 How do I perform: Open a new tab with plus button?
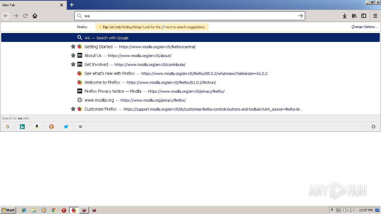[72, 5]
